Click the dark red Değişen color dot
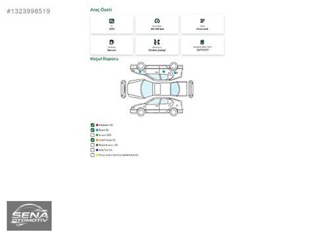Screen dimensions: 316x237 [x=97, y=125]
